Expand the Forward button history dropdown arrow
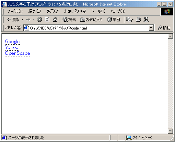 point(34,20)
